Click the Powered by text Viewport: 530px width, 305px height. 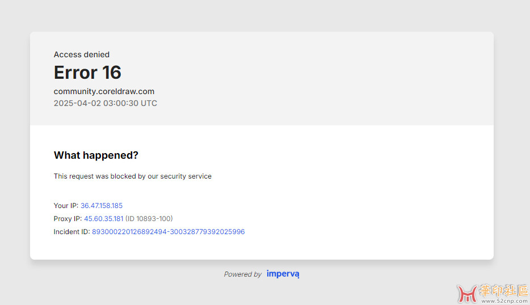coord(243,274)
